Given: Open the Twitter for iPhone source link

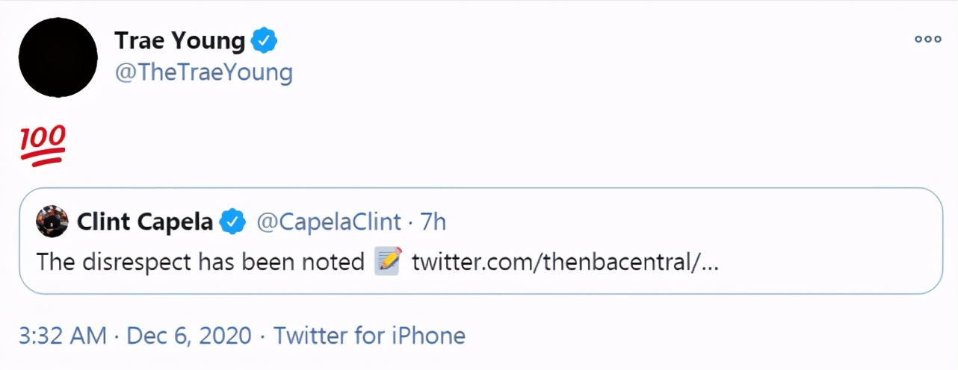Looking at the screenshot, I should click(369, 336).
